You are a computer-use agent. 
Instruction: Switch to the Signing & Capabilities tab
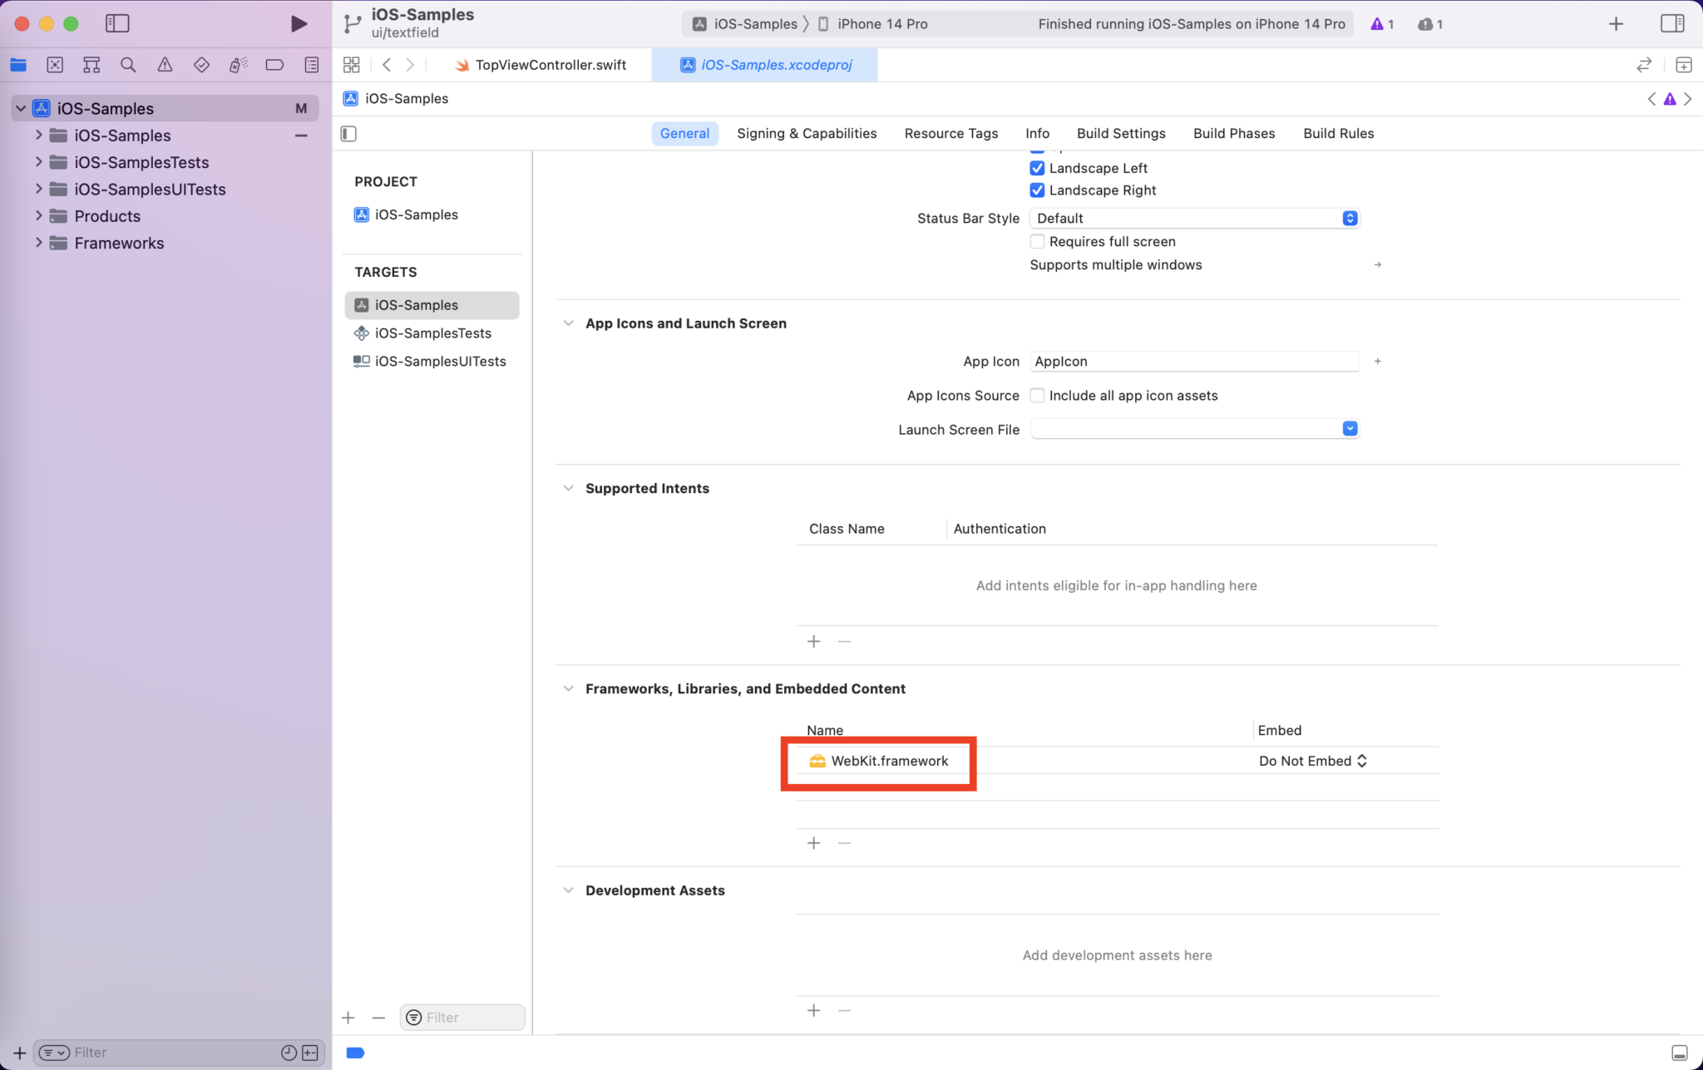806,133
